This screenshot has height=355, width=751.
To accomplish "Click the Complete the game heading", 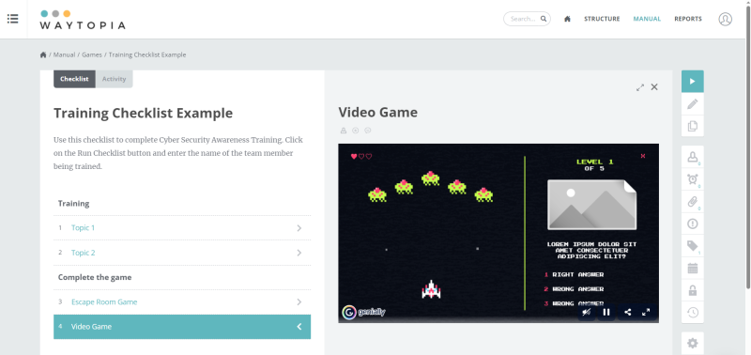I will click(95, 277).
